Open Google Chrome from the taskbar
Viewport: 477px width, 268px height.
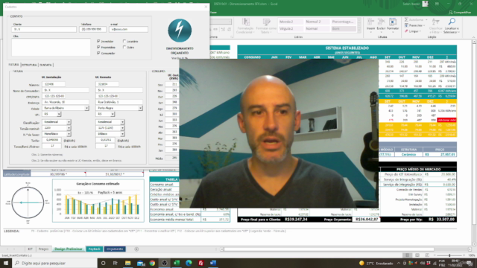[x=152, y=263]
